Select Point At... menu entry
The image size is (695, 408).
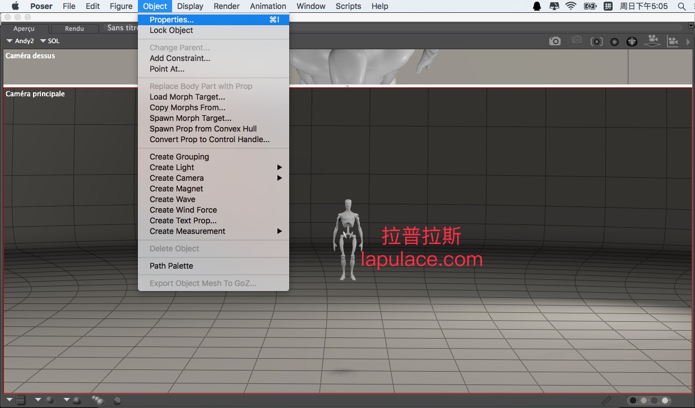(214, 69)
